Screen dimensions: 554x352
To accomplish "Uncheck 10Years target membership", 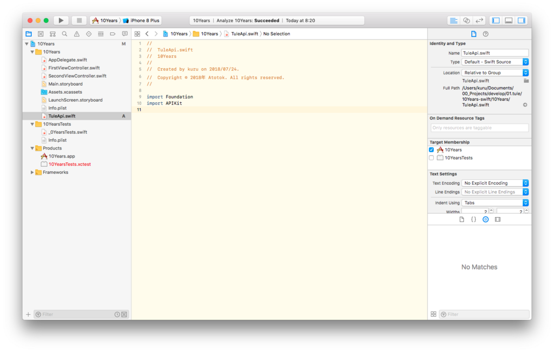I will tap(431, 149).
